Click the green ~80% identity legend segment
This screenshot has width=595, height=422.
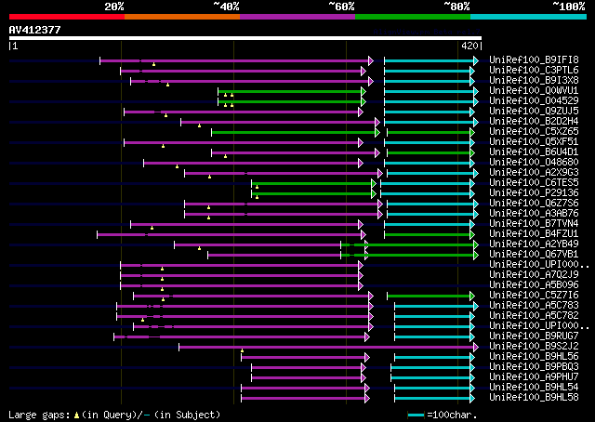pos(413,17)
